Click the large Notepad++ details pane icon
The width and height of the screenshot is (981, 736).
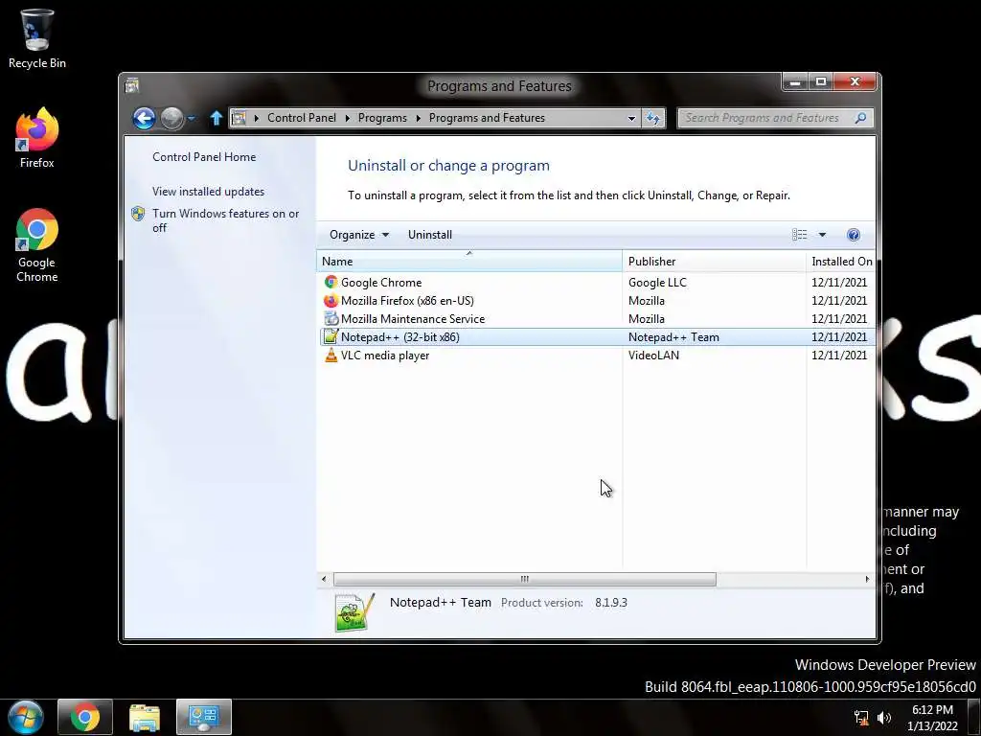tap(354, 611)
